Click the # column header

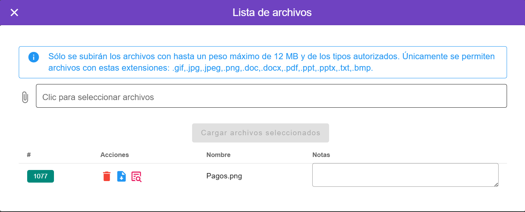[29, 155]
